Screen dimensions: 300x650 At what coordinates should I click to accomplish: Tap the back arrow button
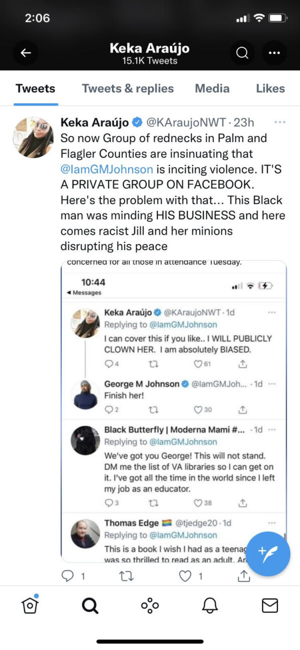point(26,53)
